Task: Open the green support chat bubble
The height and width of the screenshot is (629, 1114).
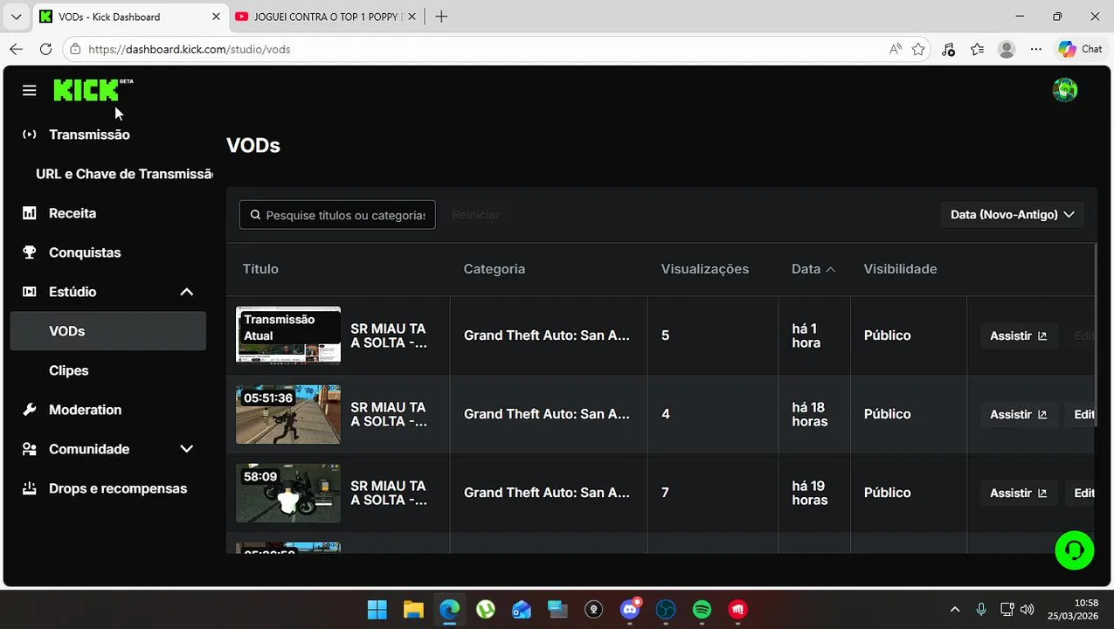Action: pyautogui.click(x=1074, y=550)
